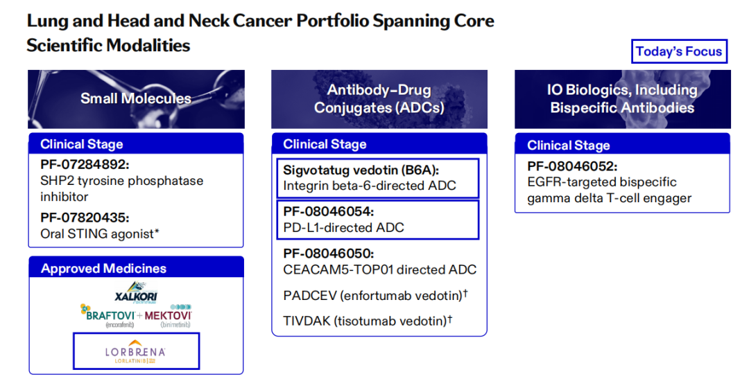Click the PF-08046050 CEACAM5-TOP01 entry

[379, 261]
